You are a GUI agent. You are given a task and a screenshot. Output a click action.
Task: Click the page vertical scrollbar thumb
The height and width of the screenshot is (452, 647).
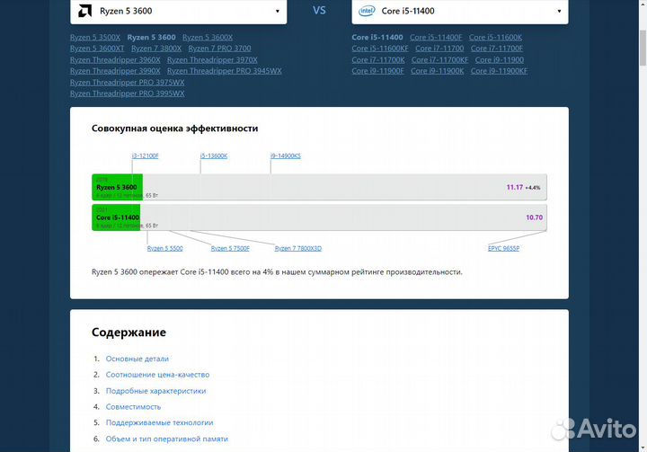click(643, 48)
